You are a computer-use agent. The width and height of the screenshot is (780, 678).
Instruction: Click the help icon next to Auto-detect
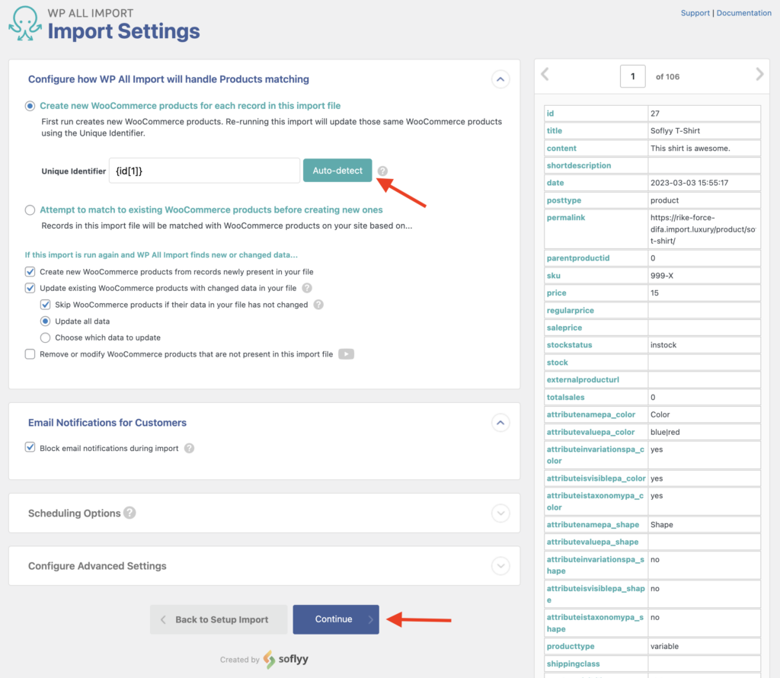(382, 171)
